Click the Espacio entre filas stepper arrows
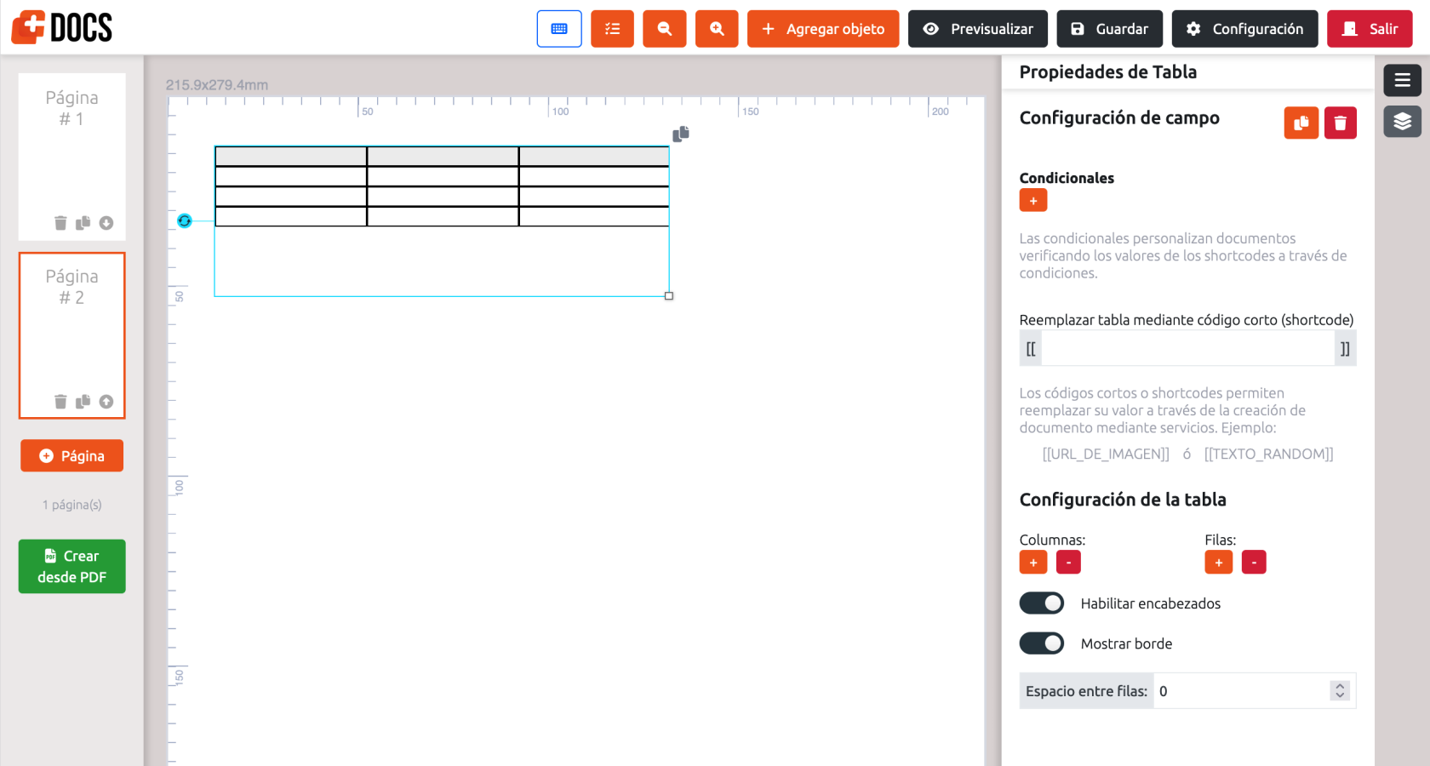The height and width of the screenshot is (766, 1430). pos(1340,691)
